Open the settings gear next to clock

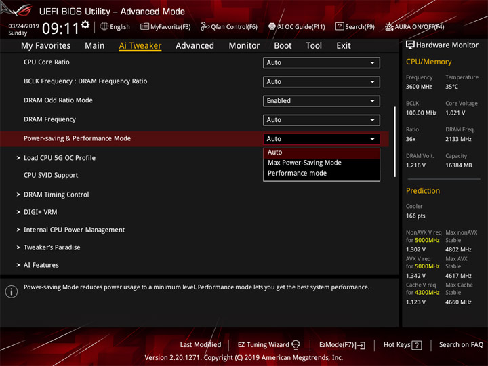pyautogui.click(x=85, y=24)
